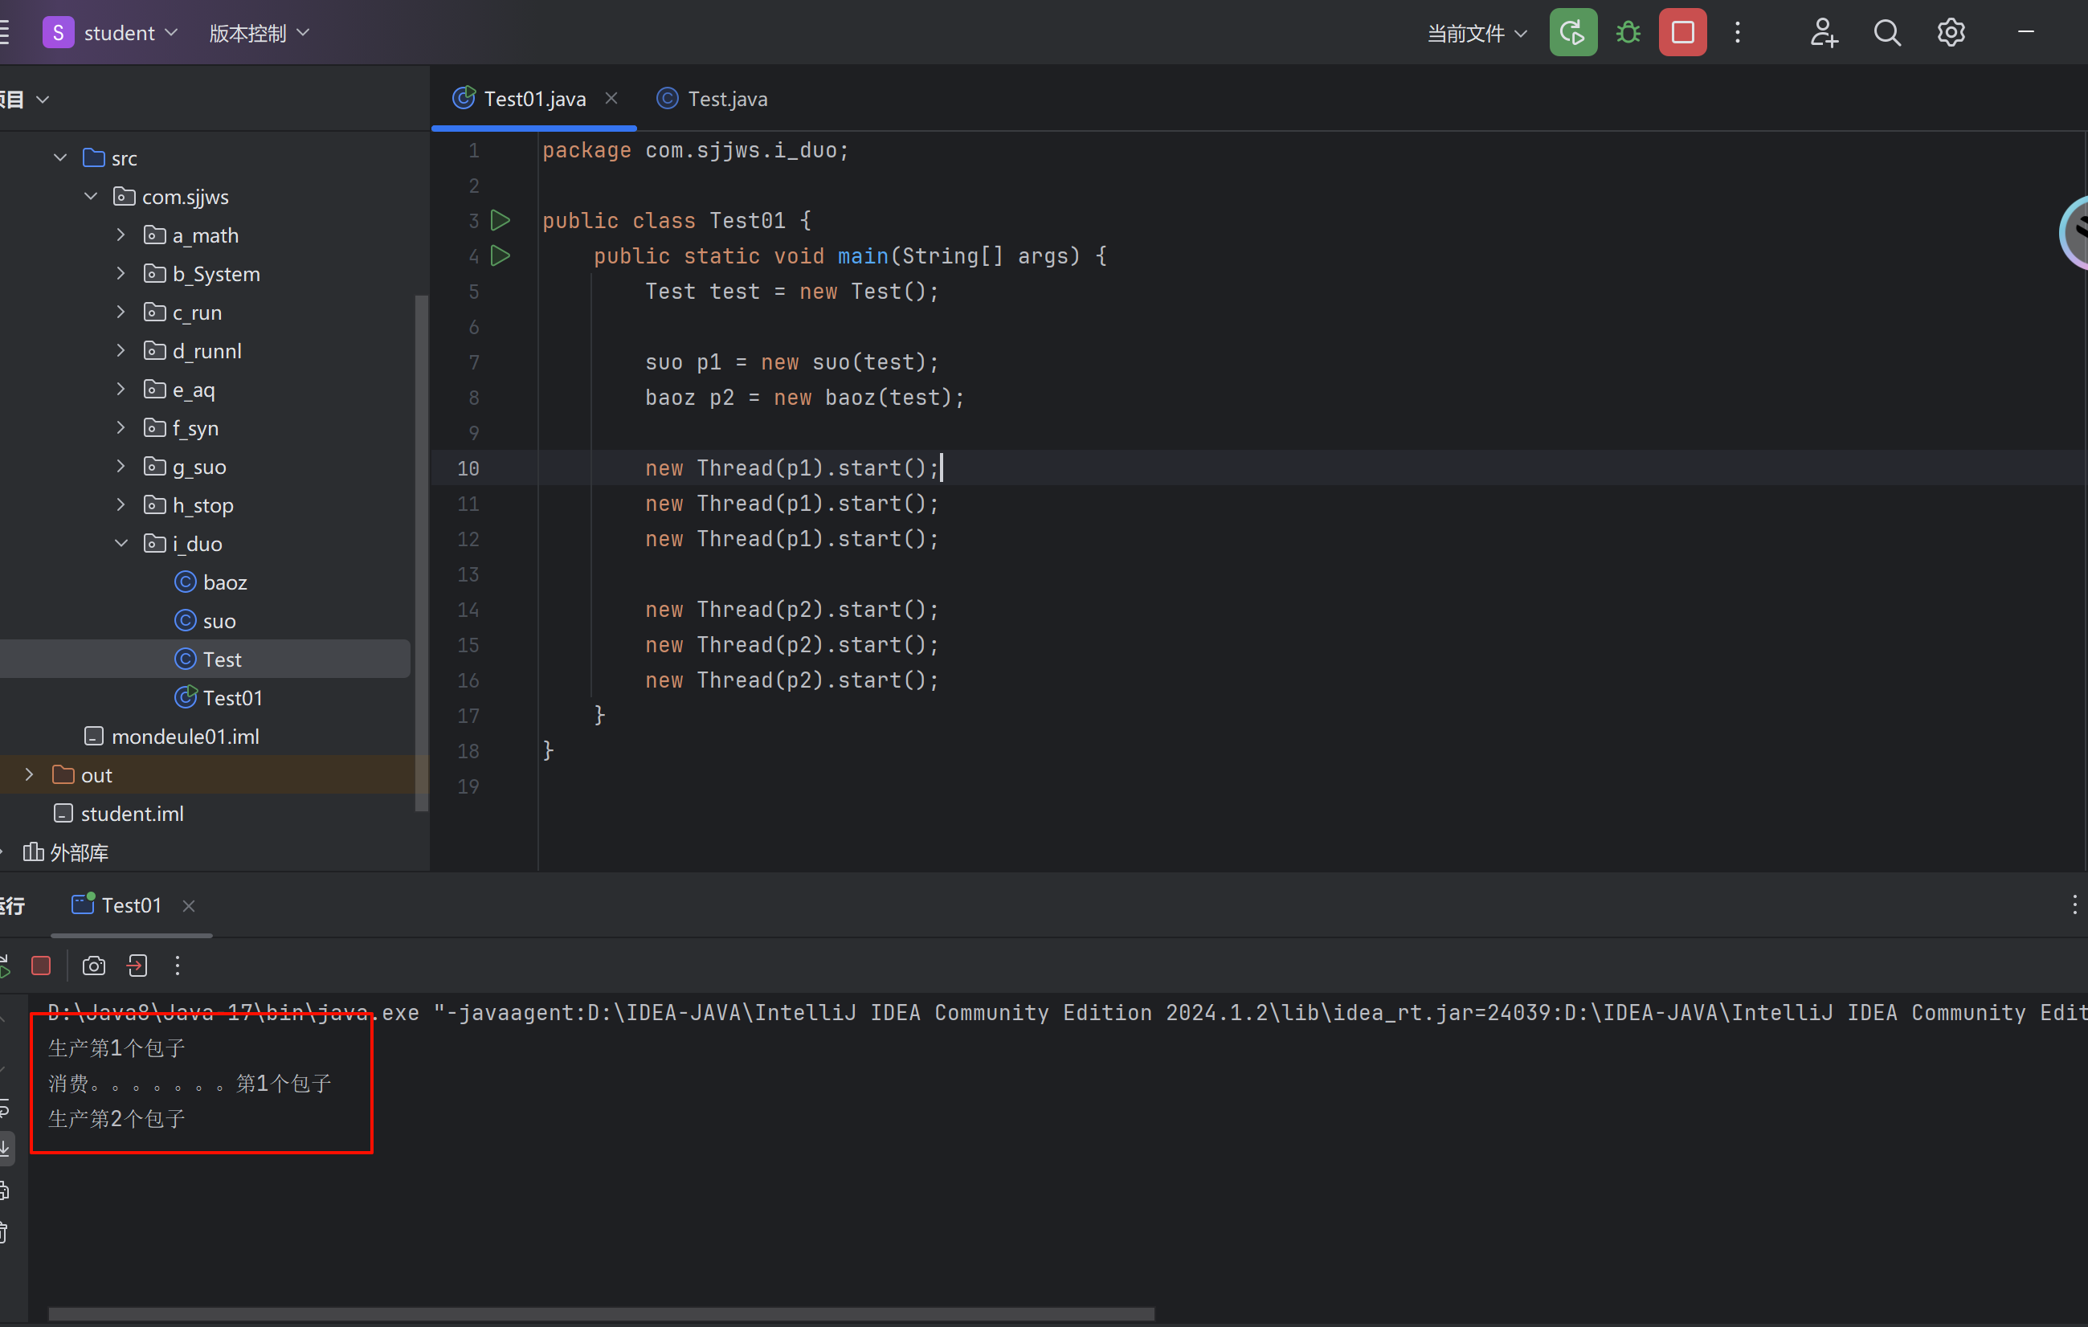Click the exit/restore layout icon in Run toolbar

point(137,966)
